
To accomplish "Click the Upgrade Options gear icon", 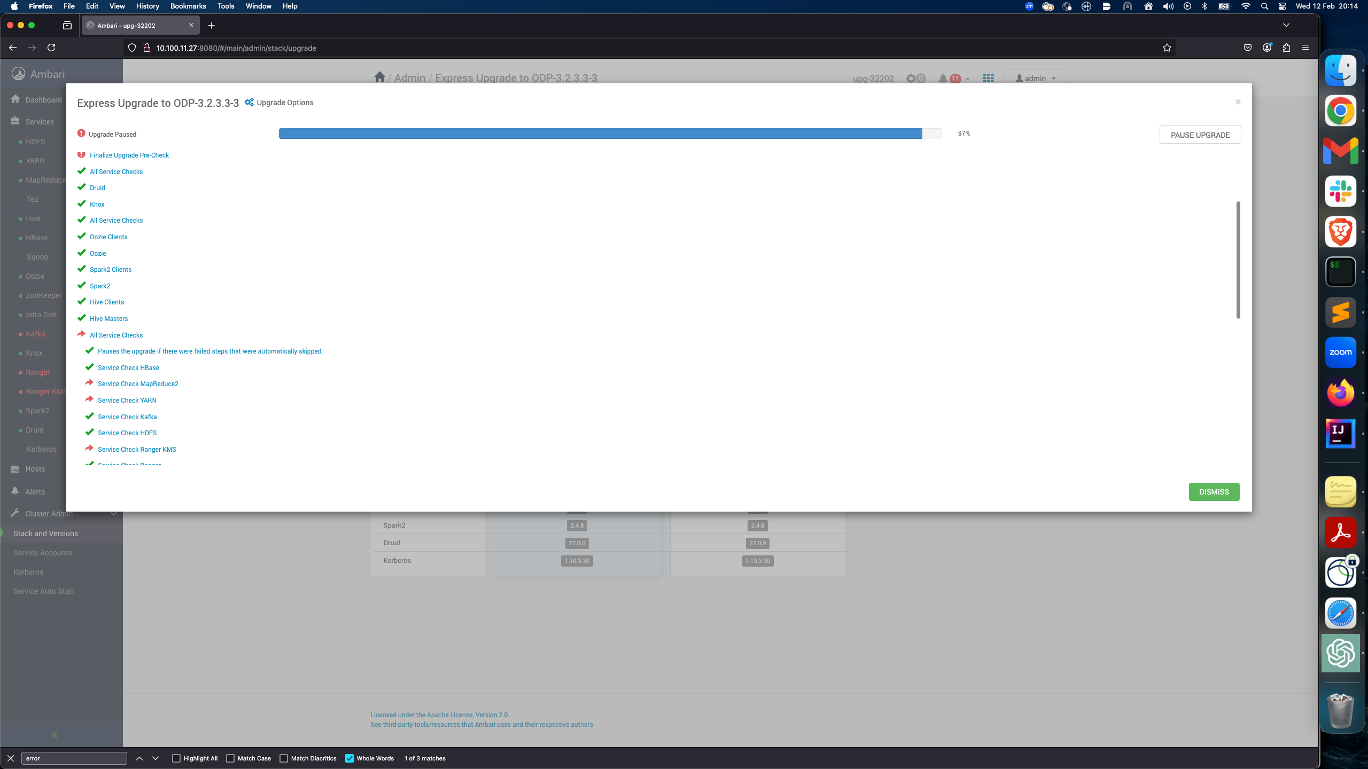I will pyautogui.click(x=249, y=102).
